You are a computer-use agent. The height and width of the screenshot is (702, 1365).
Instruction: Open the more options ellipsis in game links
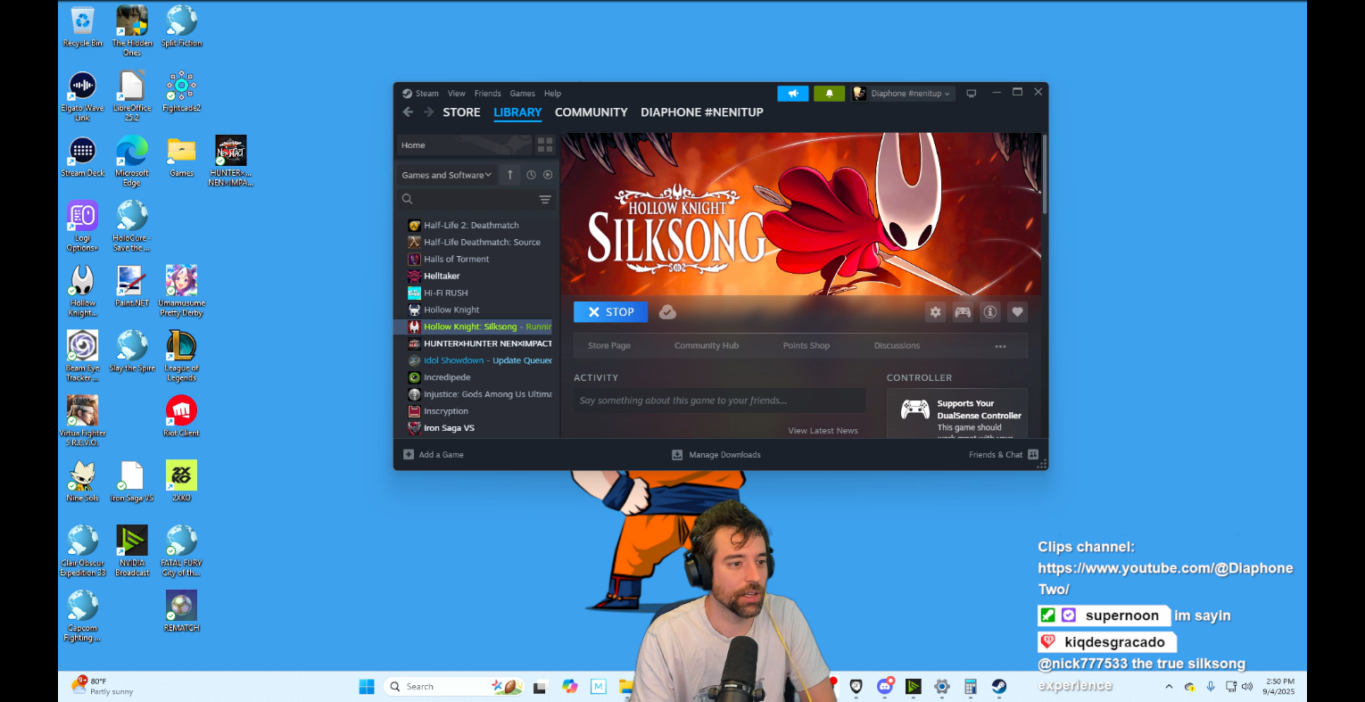[1001, 346]
